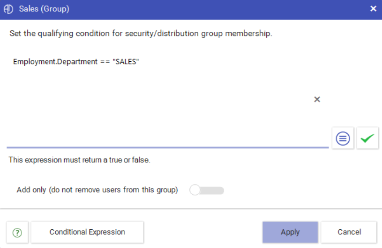Close the Sales (Group) dialog

coord(373,9)
